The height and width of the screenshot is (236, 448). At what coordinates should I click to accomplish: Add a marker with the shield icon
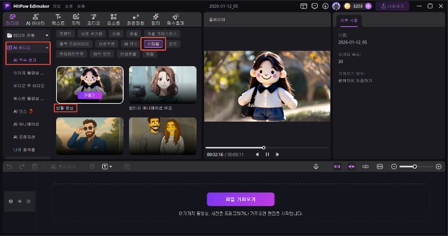92,166
